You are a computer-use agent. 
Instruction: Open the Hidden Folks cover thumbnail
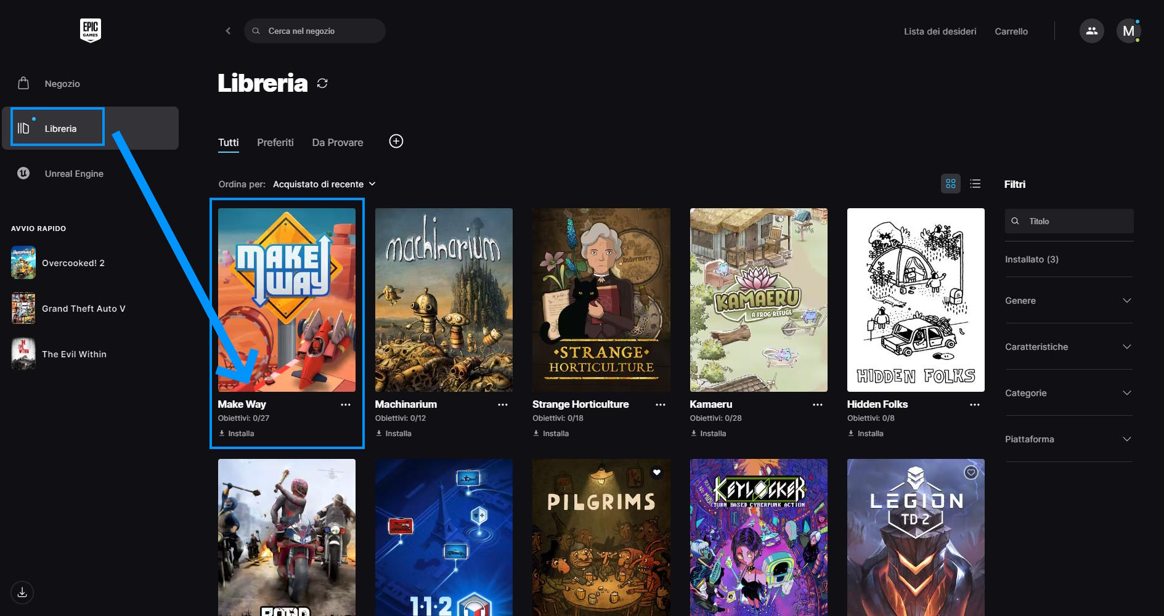(916, 300)
